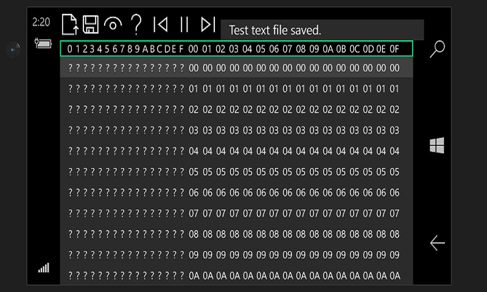Select the row of 05 hex bytes
The height and width of the screenshot is (292, 487).
point(236,172)
